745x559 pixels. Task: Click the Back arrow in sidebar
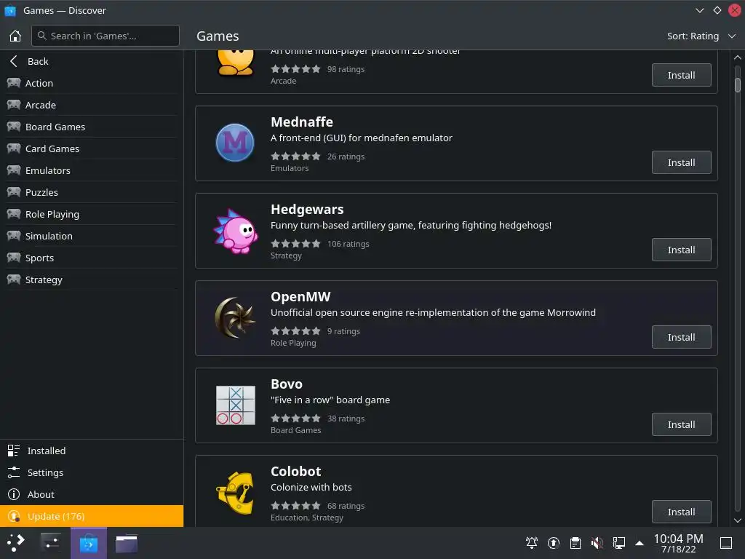14,61
